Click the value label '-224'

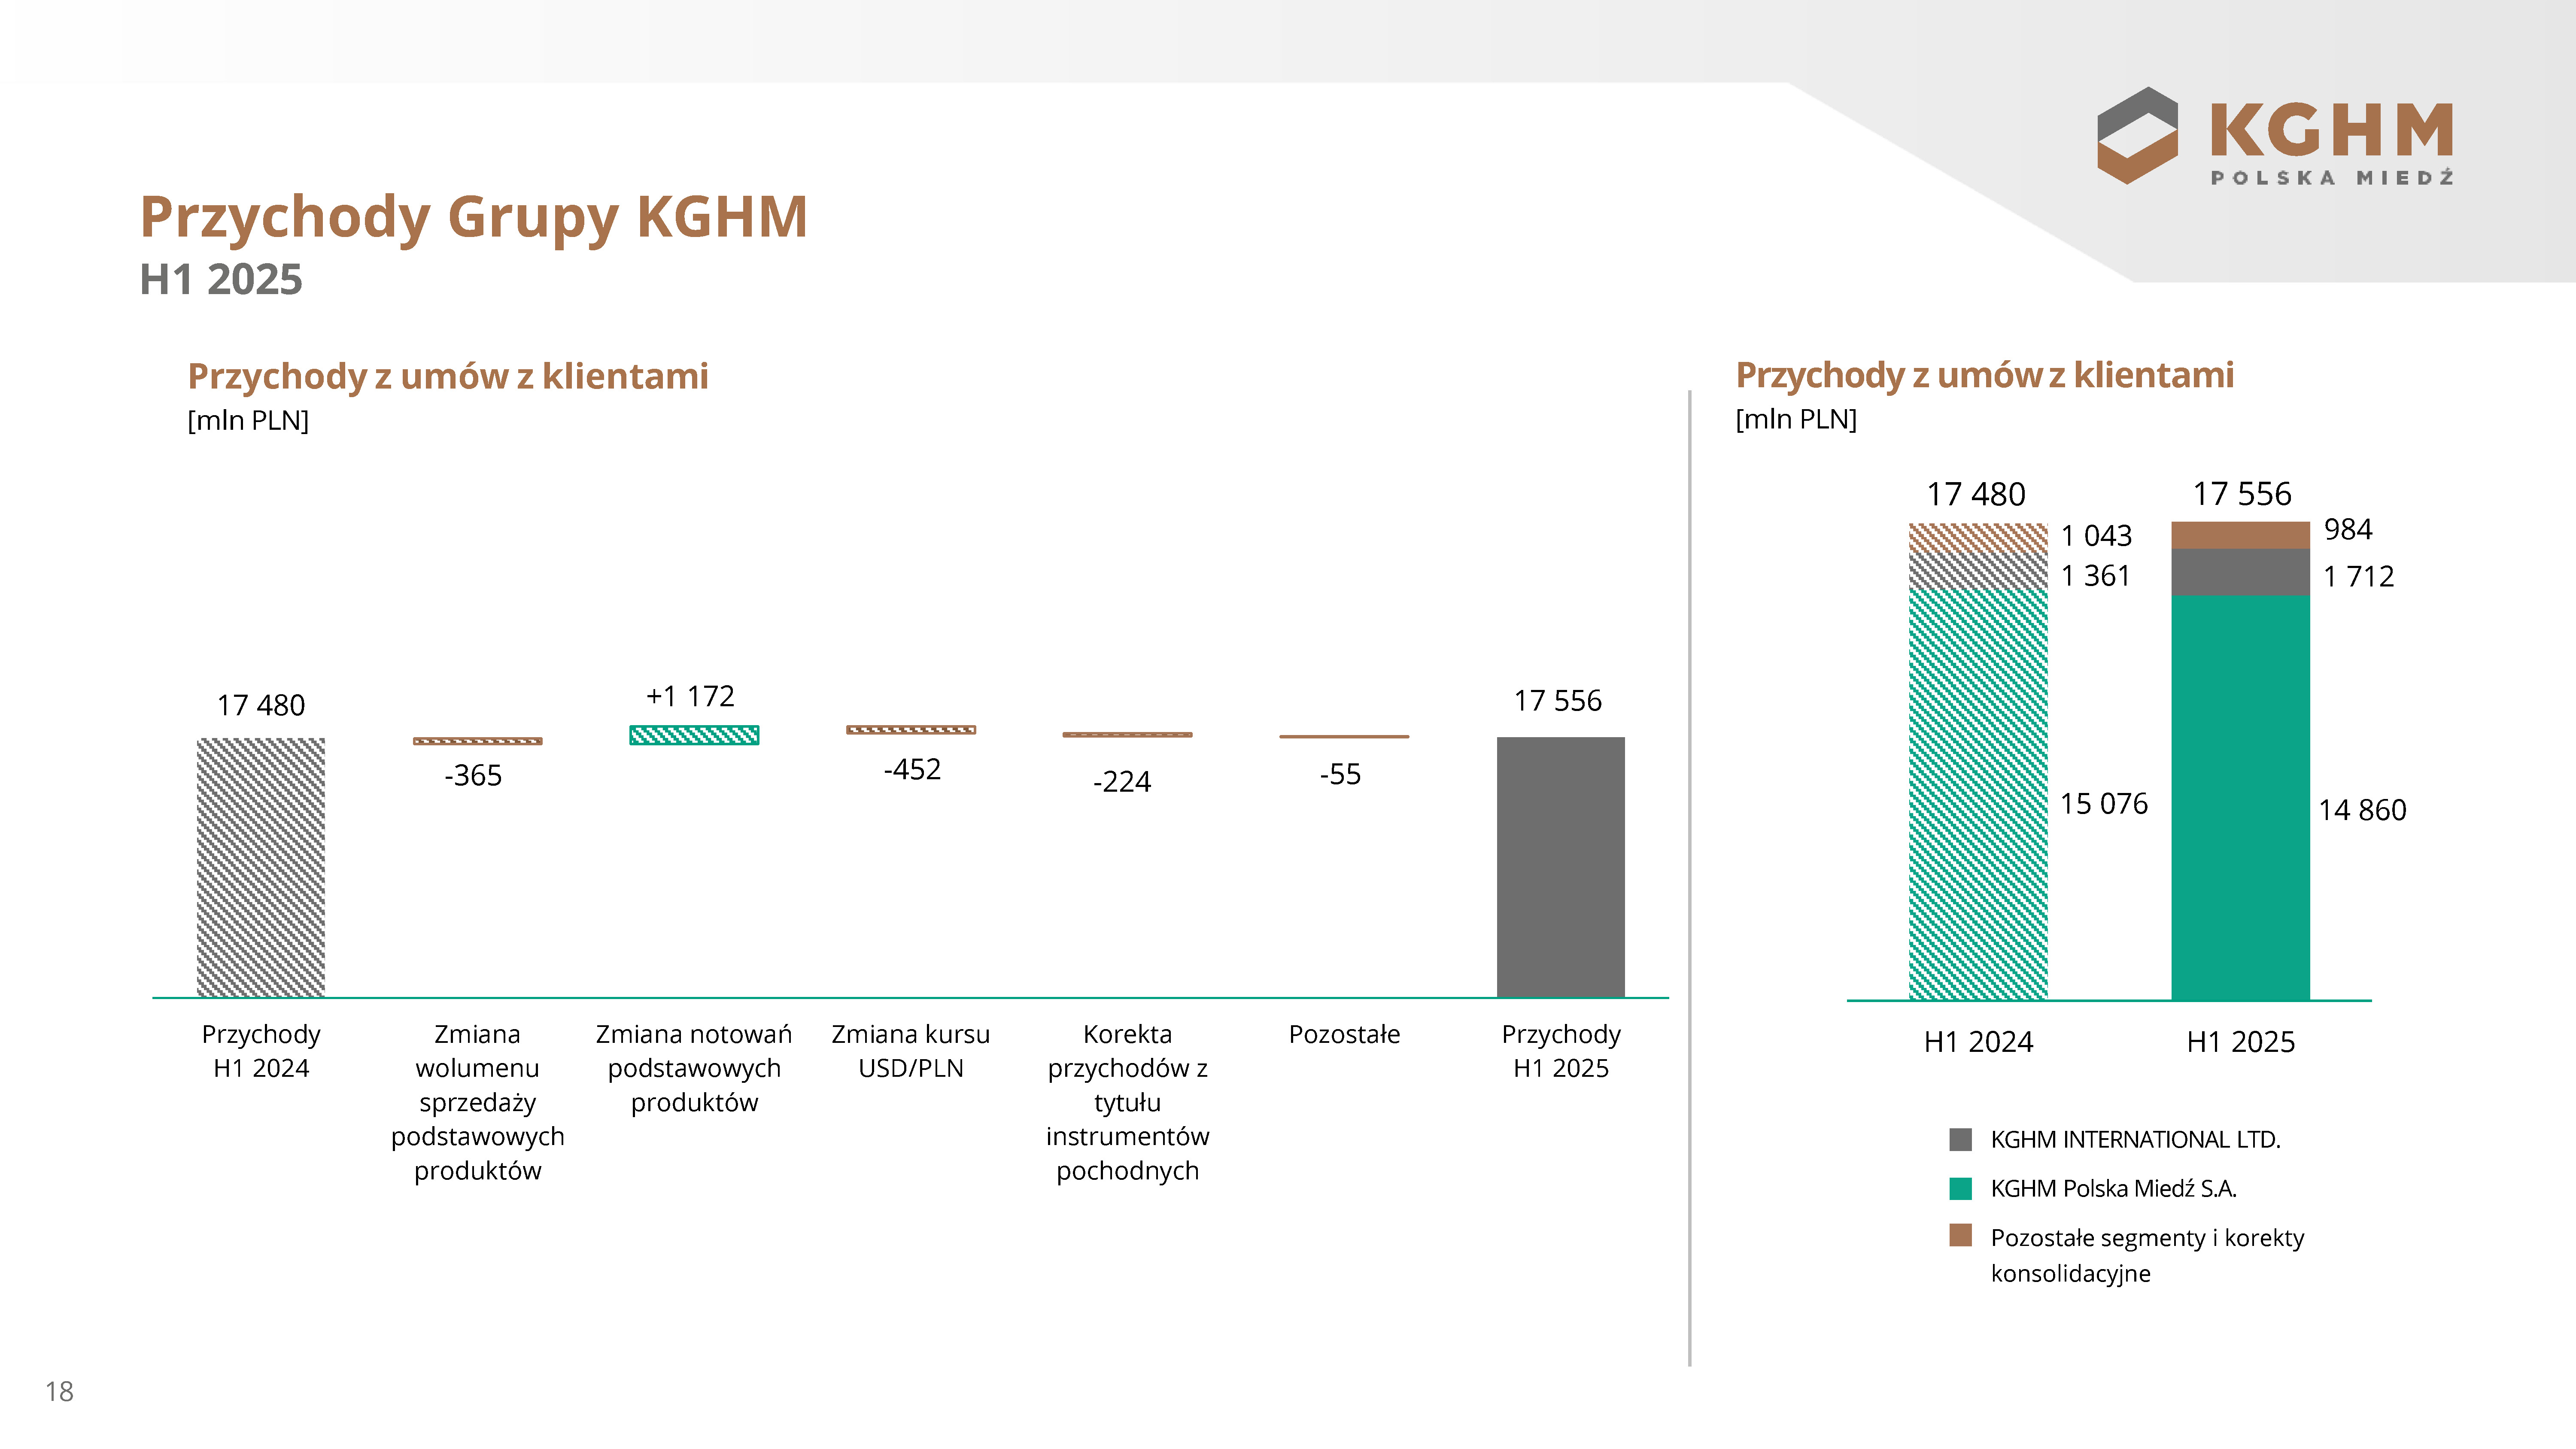(x=1122, y=782)
